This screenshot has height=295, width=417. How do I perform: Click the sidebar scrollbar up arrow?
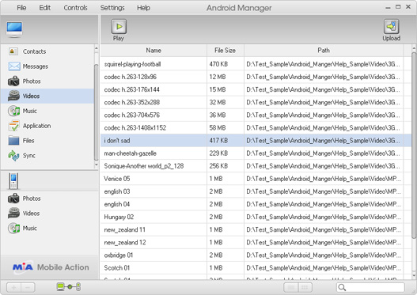[97, 48]
